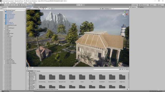Select the Rect transform tool
This screenshot has width=165, height=92.
coord(13,5)
